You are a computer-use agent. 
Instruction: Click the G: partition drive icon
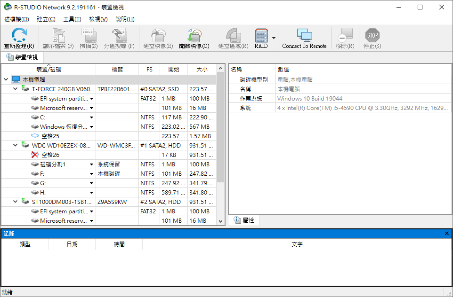(x=35, y=183)
